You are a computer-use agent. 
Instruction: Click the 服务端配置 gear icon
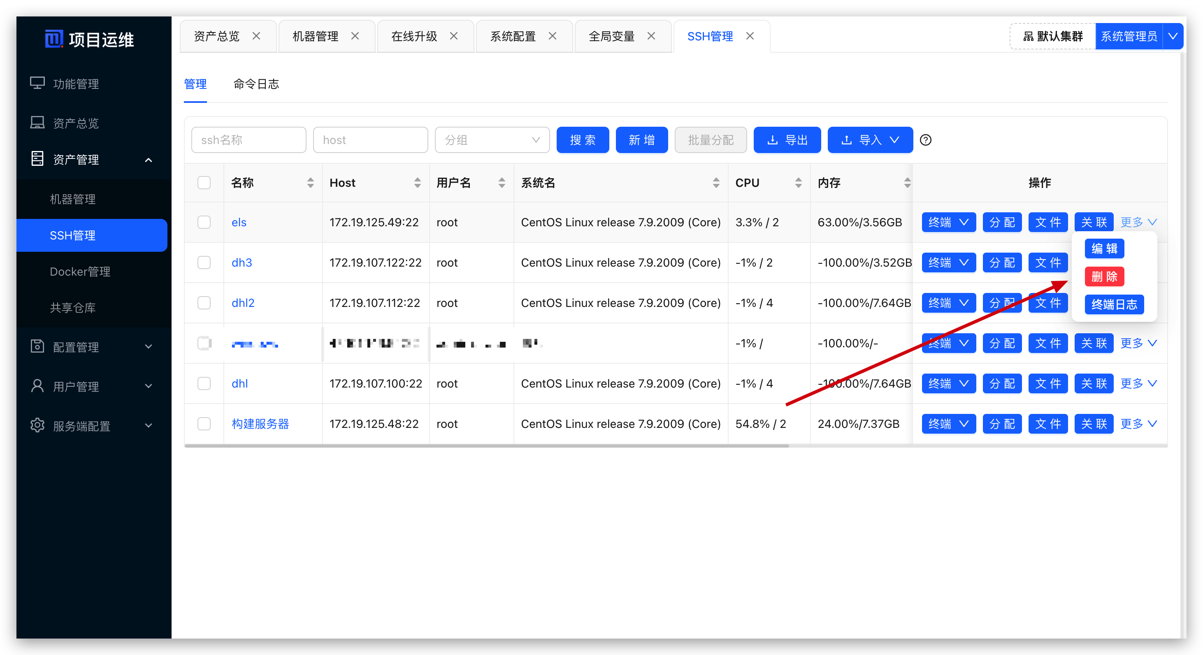[37, 425]
